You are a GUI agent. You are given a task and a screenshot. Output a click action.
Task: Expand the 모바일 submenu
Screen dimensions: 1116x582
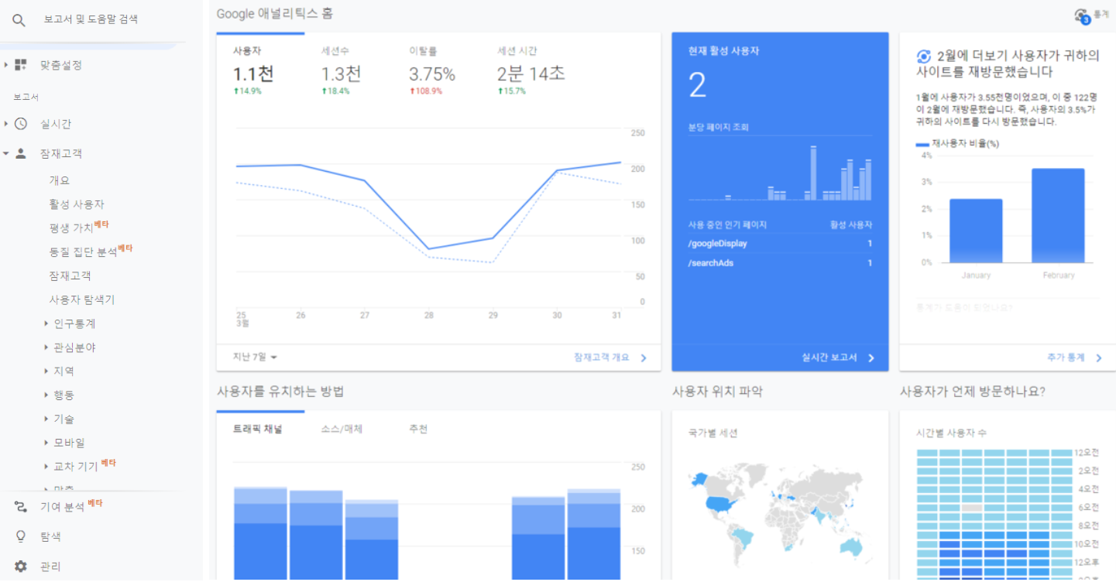[46, 443]
